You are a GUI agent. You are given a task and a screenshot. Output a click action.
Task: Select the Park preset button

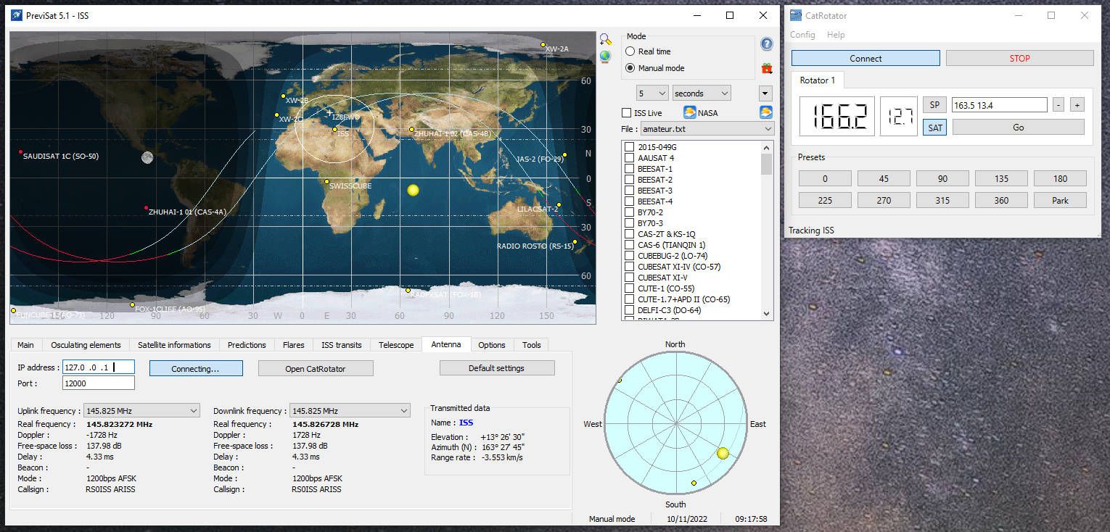point(1060,201)
